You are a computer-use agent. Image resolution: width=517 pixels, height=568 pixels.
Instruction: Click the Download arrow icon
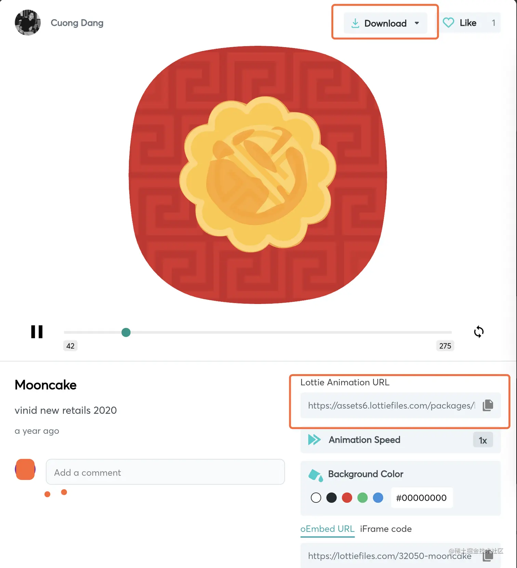point(355,23)
